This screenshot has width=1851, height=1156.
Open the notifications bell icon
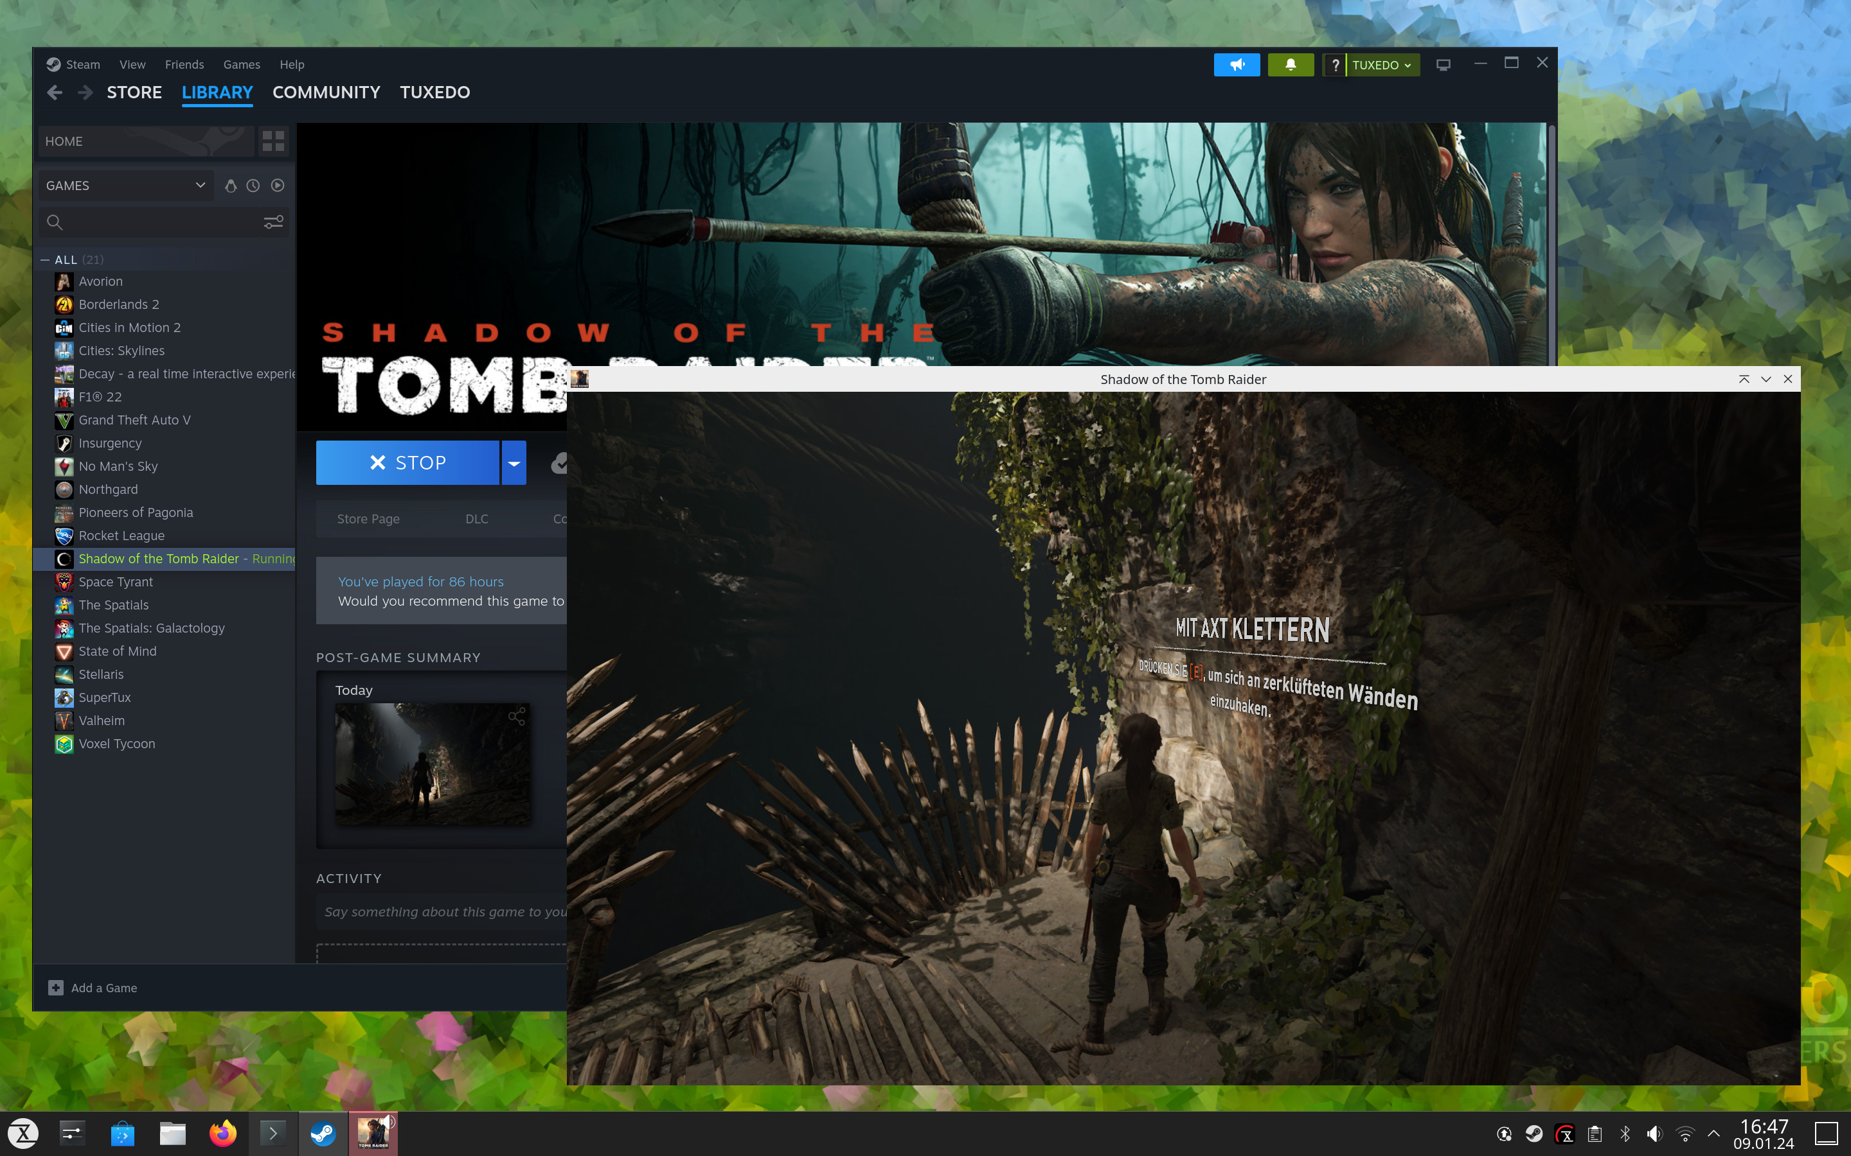click(x=1291, y=65)
